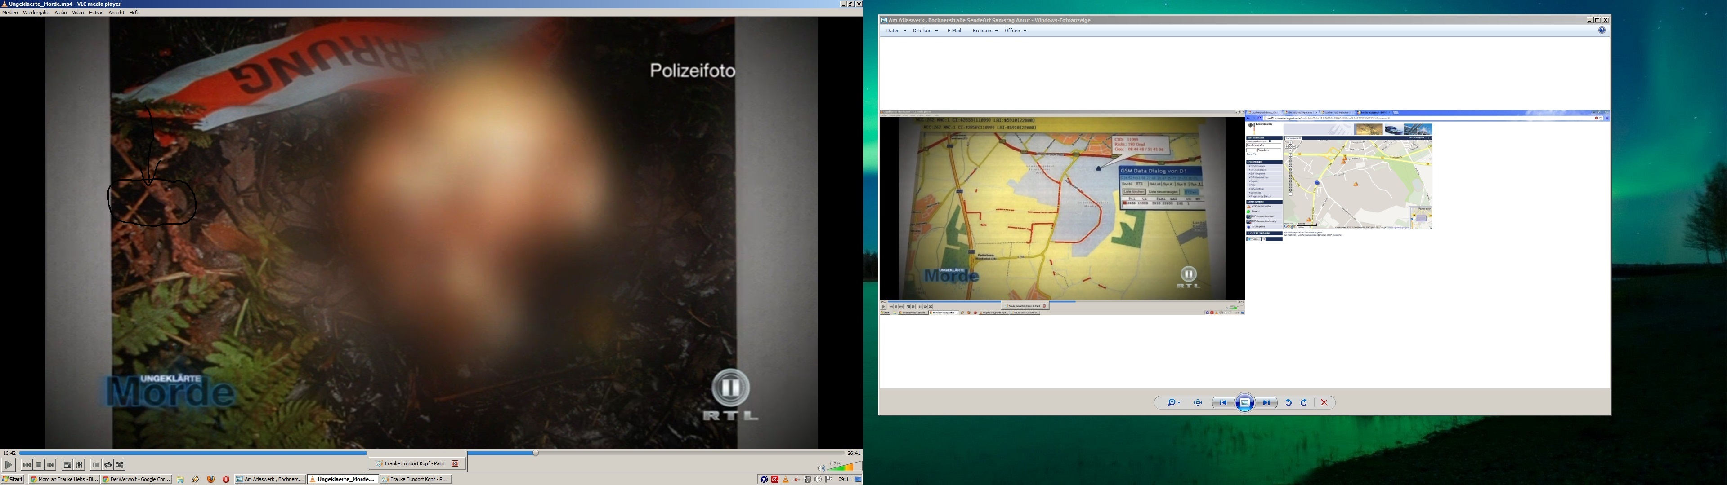The image size is (1727, 485).
Task: Switch to Mord an Frauke Liebs Chrome task
Action: click(64, 479)
